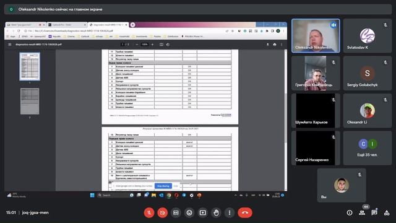Open PDF viewer more actions menu
The width and height of the screenshot is (396, 223).
(282, 45)
